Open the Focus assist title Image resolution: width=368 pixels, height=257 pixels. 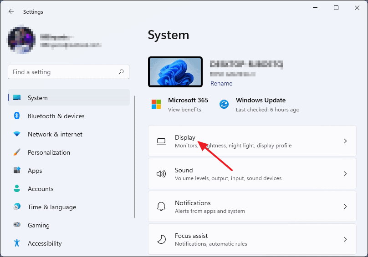pyautogui.click(x=191, y=236)
